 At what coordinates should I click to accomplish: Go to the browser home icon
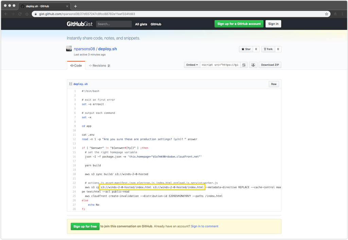pyautogui.click(x=27, y=14)
